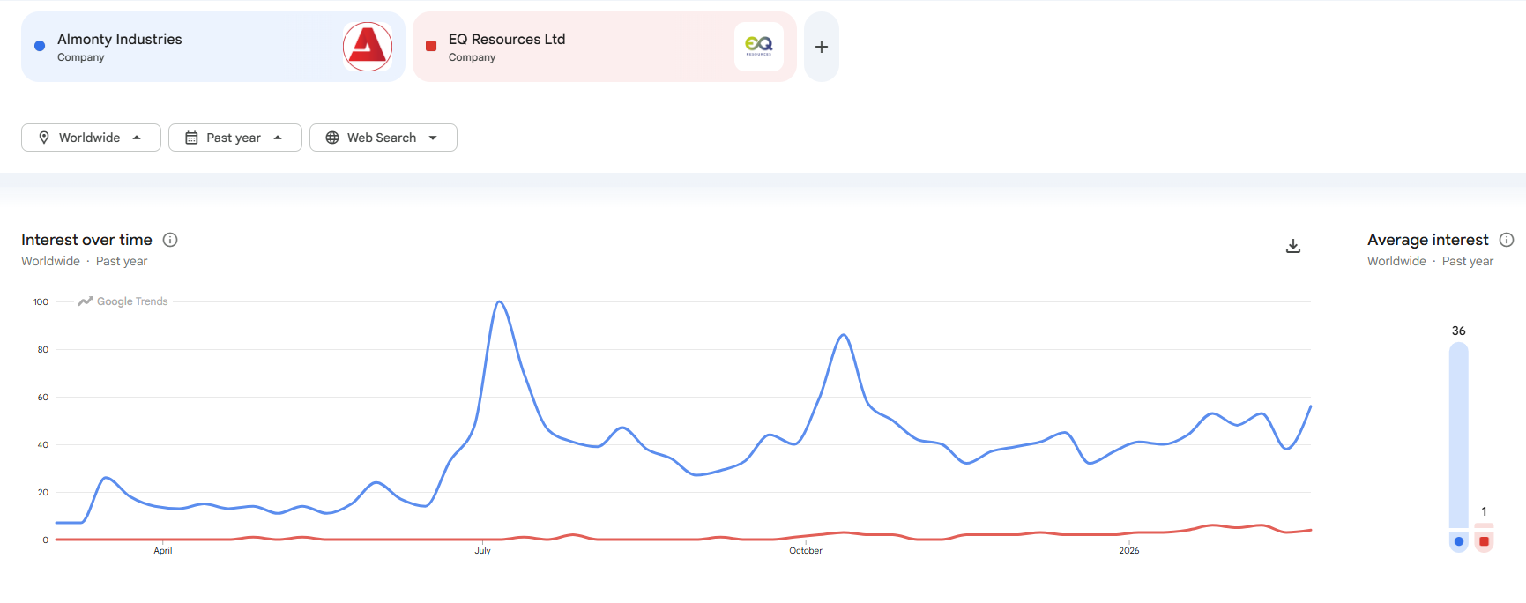
Task: Click the '40' y-axis label
Action: (x=43, y=444)
